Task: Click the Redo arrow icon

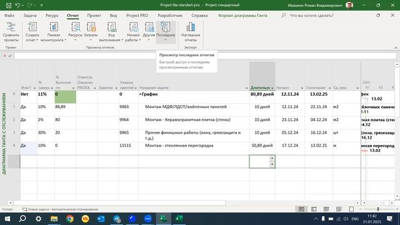Action: point(29,6)
